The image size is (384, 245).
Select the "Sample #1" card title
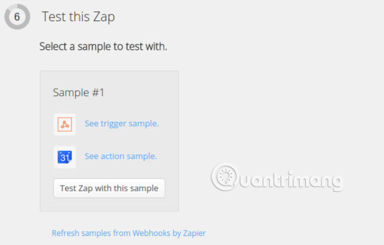point(79,92)
